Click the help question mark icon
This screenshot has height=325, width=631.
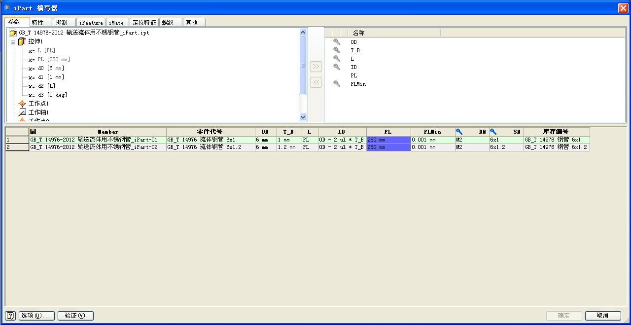click(x=10, y=316)
